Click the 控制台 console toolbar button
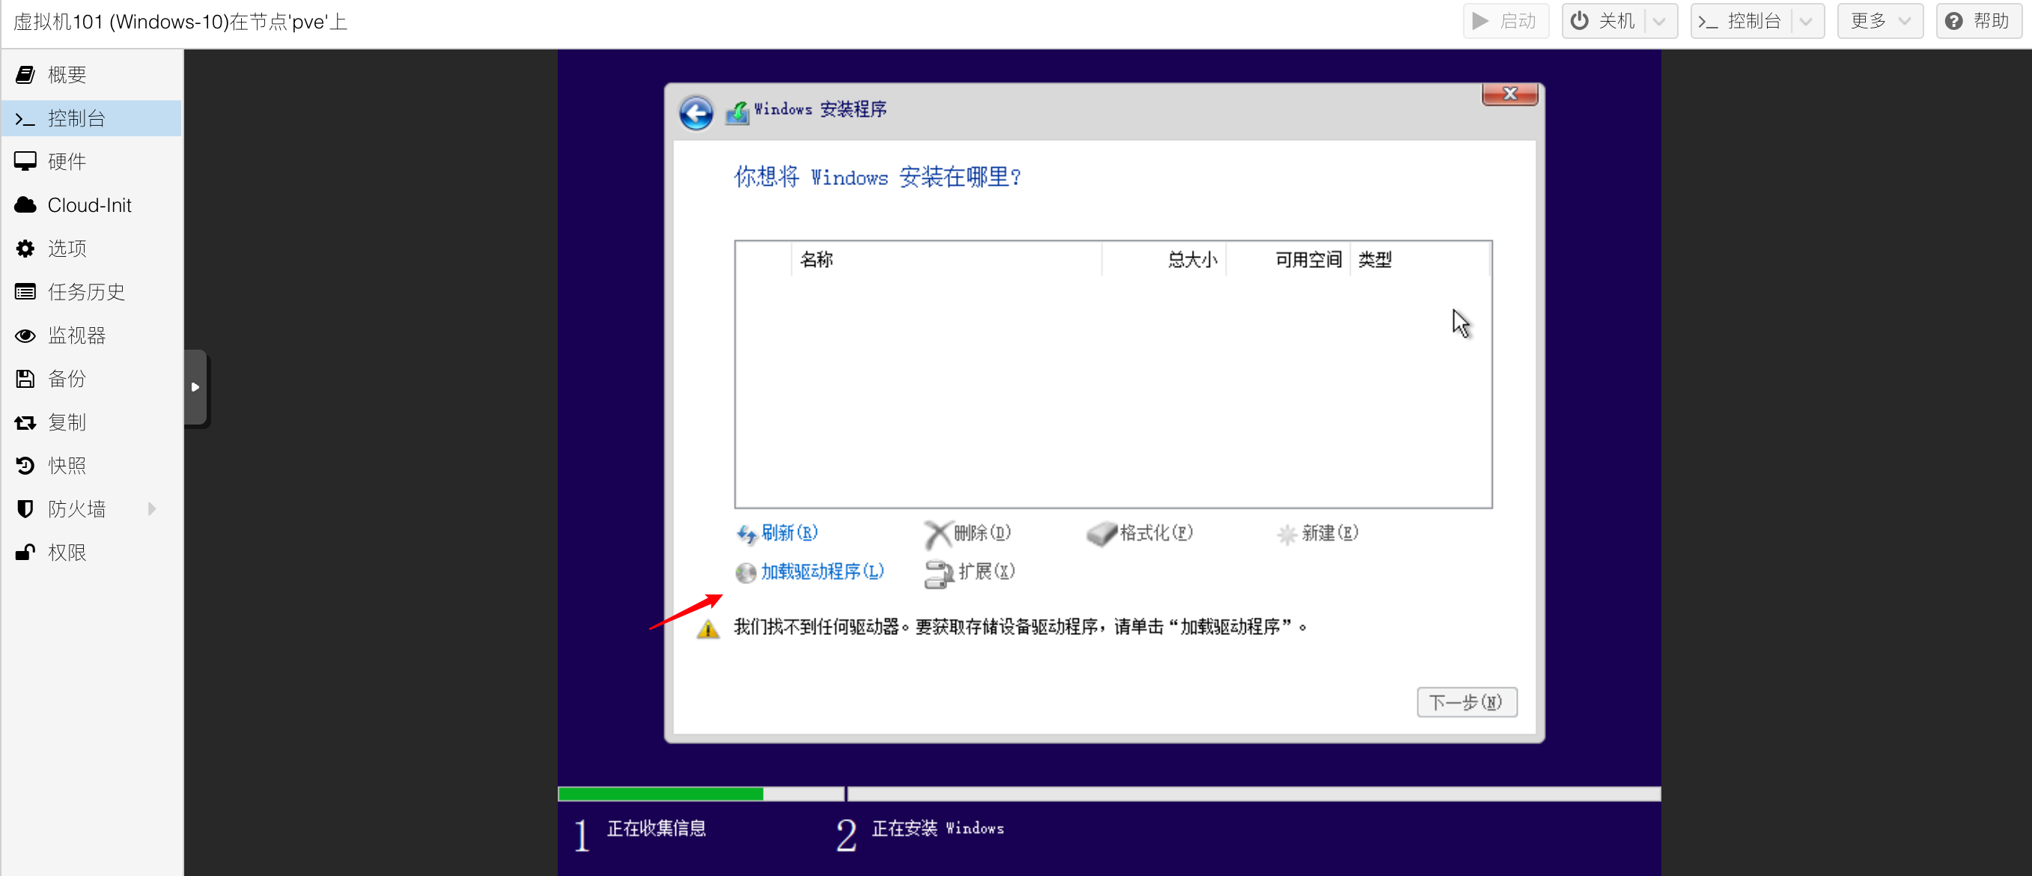The image size is (2032, 876). coord(1740,21)
